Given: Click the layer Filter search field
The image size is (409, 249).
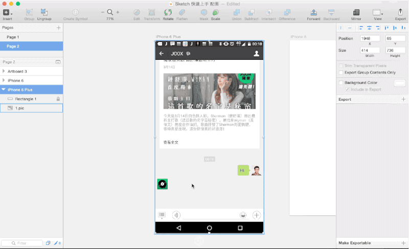Looking at the screenshot, I should tap(22, 243).
